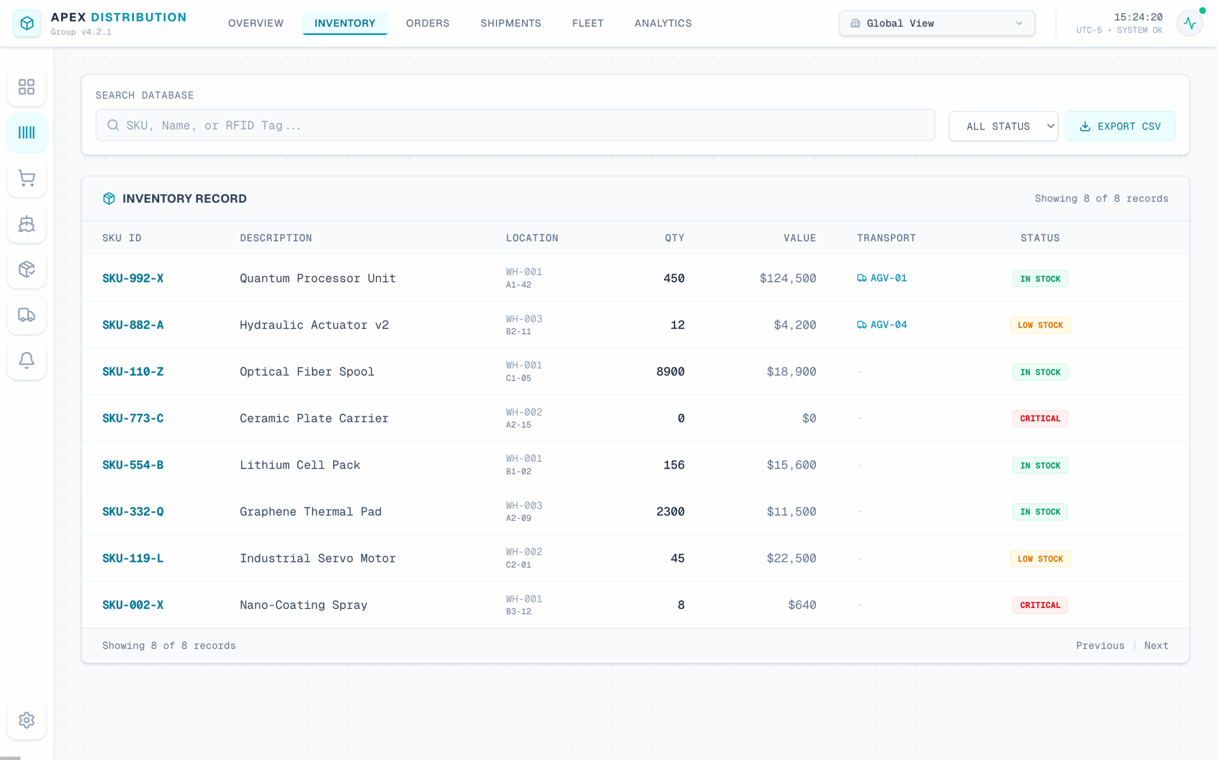Open the settings gear icon

coord(27,720)
